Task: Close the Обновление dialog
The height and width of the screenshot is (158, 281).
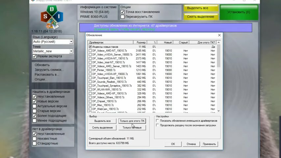Action: point(219,35)
